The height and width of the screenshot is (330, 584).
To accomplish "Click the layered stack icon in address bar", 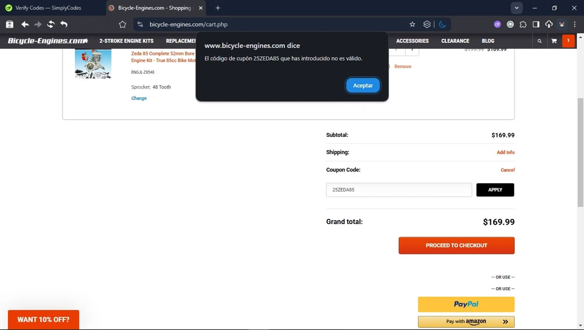I will point(427,24).
